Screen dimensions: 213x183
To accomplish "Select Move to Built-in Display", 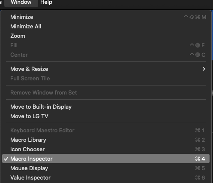I will point(106,107).
